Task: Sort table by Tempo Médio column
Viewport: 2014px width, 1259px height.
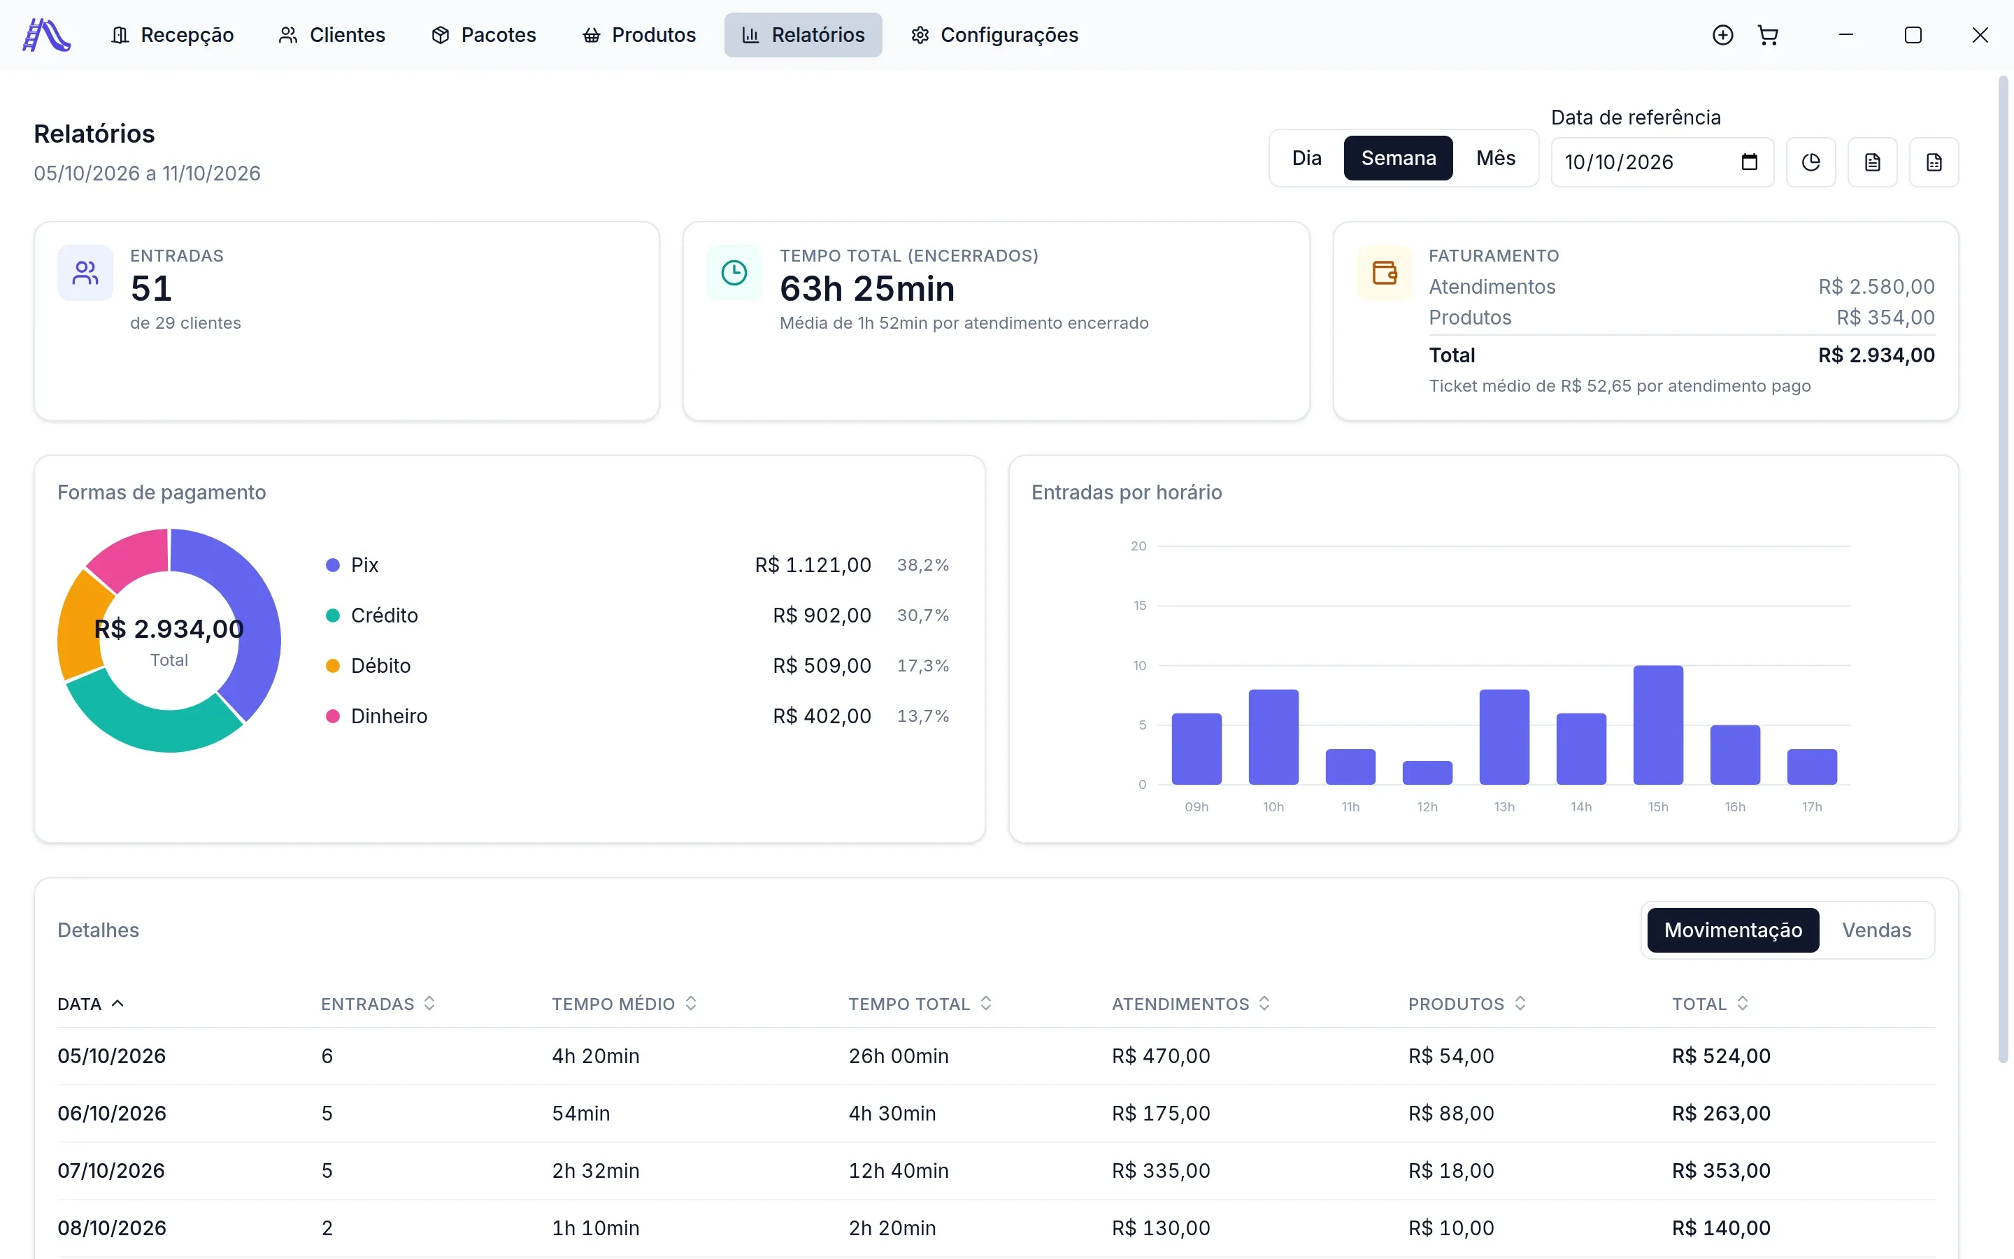Action: pyautogui.click(x=624, y=1004)
